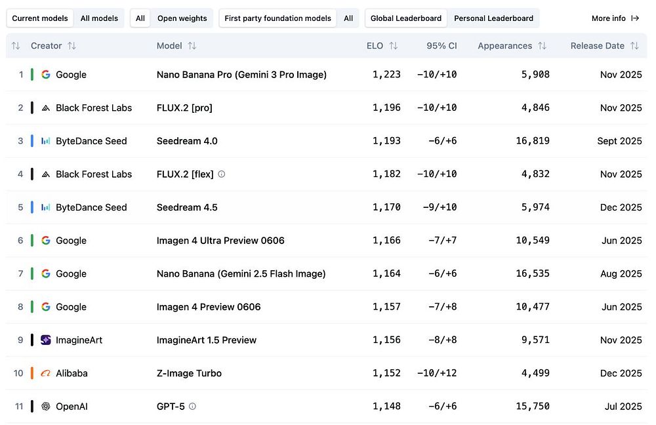This screenshot has height=425, width=656.
Task: Click the ImagineArt creator name
Action: [79, 340]
